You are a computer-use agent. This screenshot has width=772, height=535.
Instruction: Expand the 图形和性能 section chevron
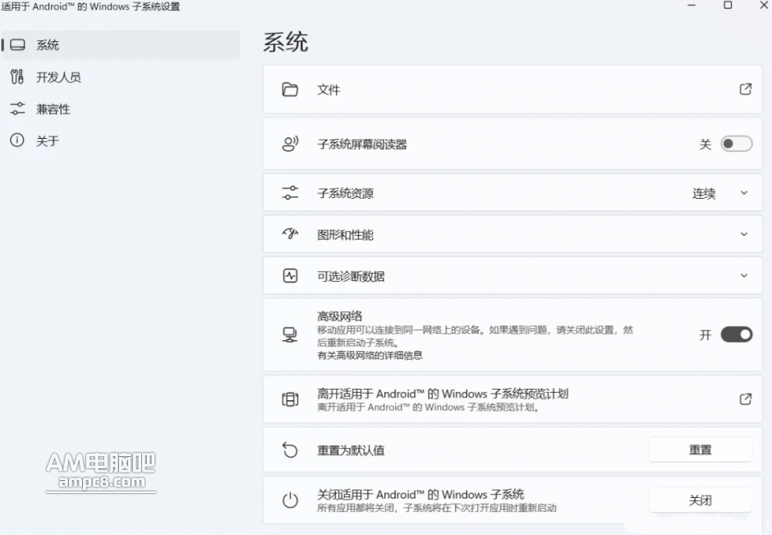coord(744,234)
